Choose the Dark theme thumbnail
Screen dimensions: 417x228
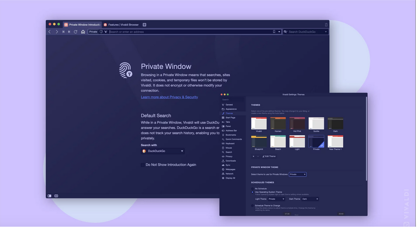(335, 124)
